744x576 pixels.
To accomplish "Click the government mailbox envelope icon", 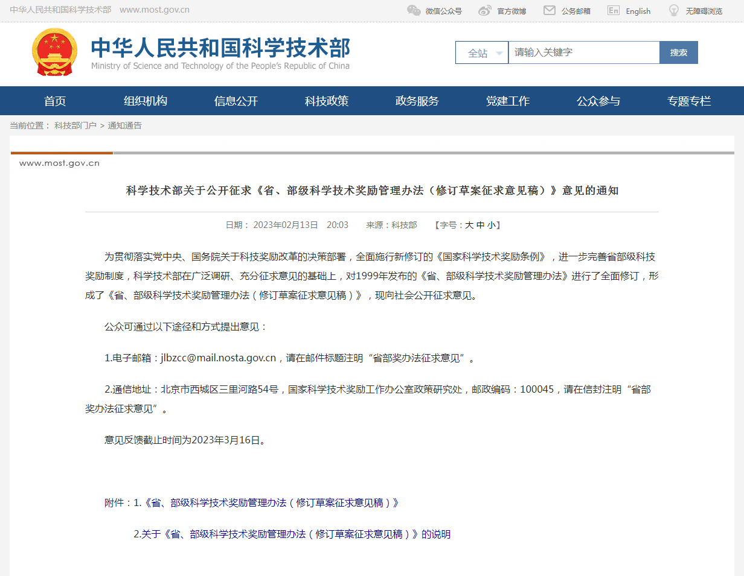I will [549, 10].
